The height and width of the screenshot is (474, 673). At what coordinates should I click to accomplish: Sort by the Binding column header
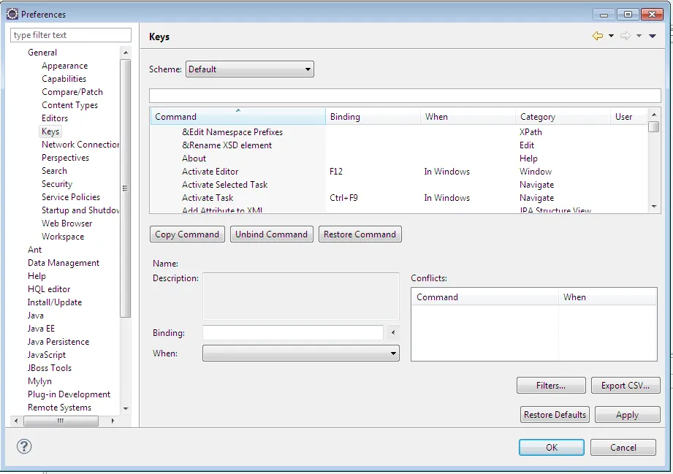pos(373,116)
